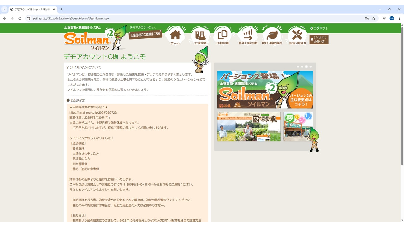The image size is (404, 227).
Task: View site information icon in address bar
Action: [29, 18]
